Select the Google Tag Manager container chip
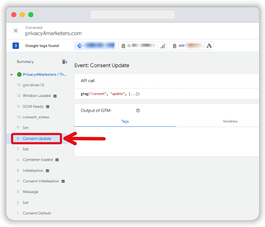 95,45
